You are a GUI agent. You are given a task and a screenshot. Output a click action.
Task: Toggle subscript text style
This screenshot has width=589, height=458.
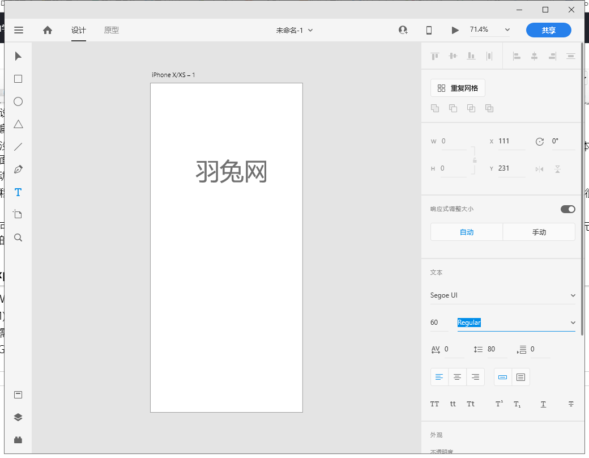tap(517, 405)
